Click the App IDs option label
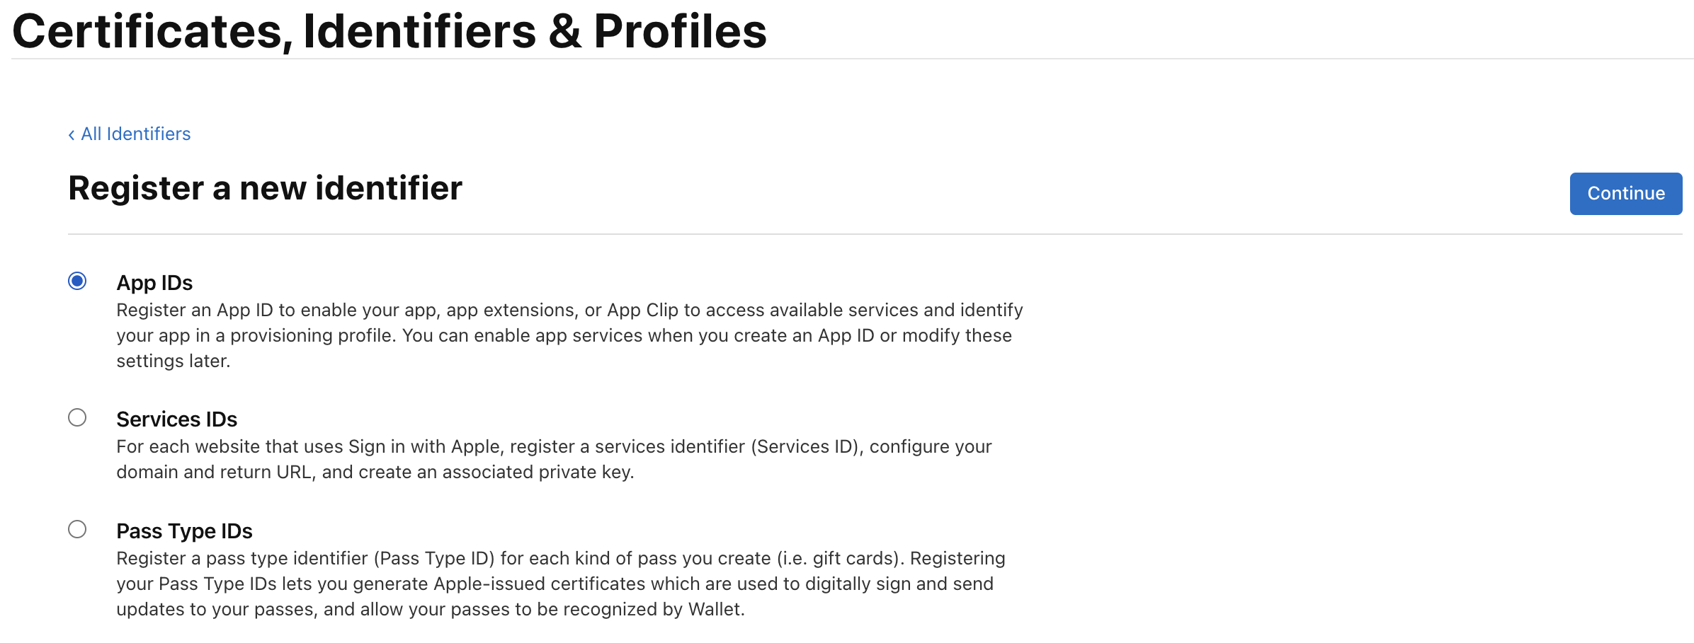1694x643 pixels. pos(154,283)
